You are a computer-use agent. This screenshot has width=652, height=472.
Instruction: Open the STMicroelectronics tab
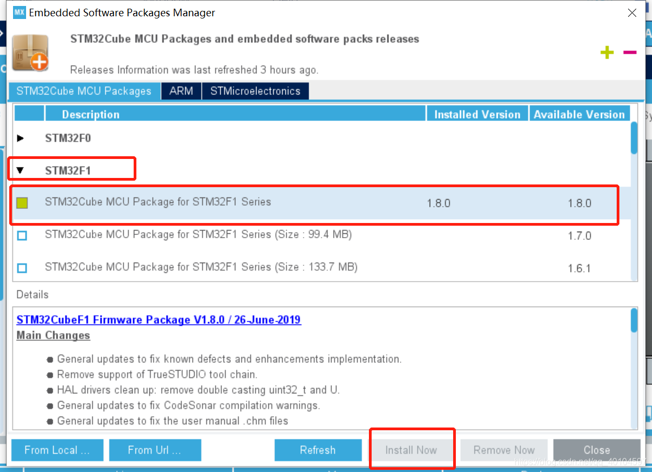[x=255, y=91]
